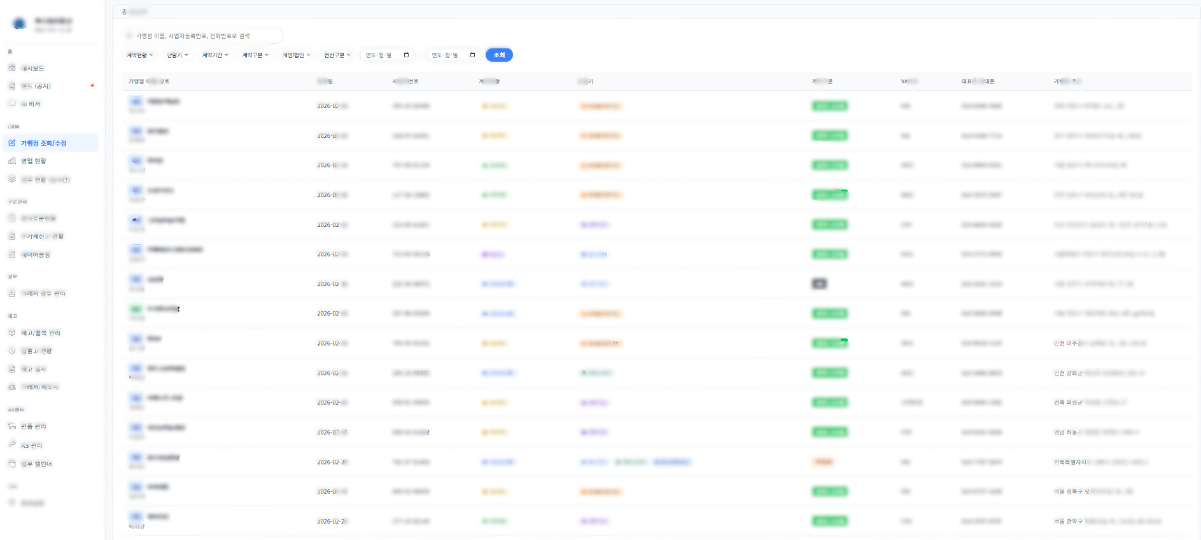This screenshot has width=1201, height=540.
Task: Click the 대시보드 grid icon in sidebar
Action: pyautogui.click(x=12, y=68)
